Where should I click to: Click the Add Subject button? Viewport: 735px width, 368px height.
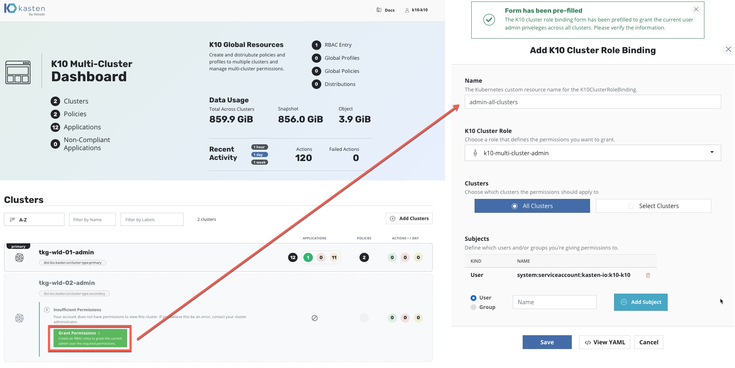pos(641,302)
